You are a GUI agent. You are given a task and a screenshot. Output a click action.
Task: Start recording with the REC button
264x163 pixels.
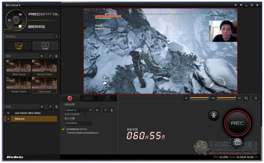237,123
